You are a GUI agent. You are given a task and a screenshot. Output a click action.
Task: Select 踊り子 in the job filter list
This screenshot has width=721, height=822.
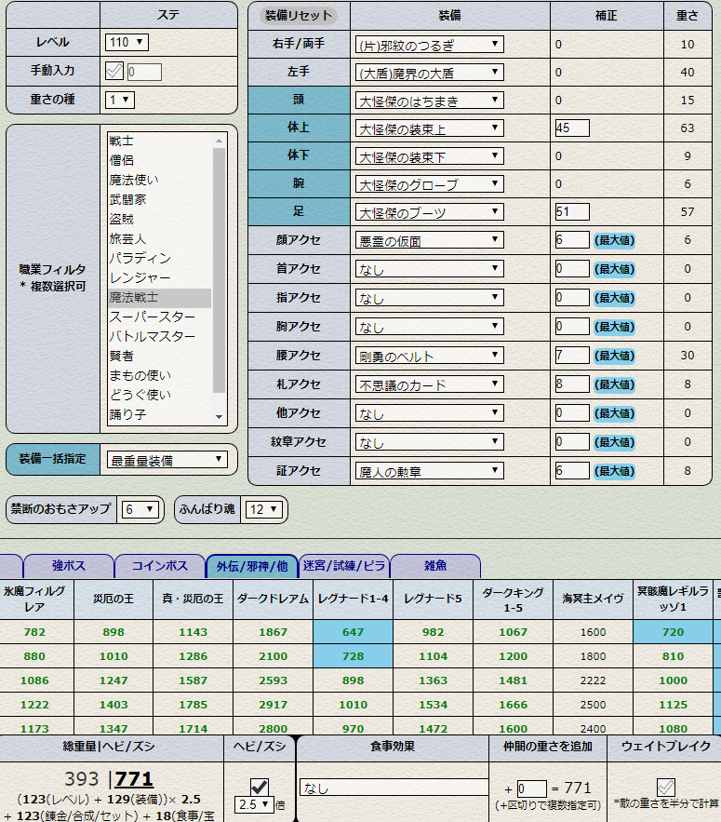160,414
